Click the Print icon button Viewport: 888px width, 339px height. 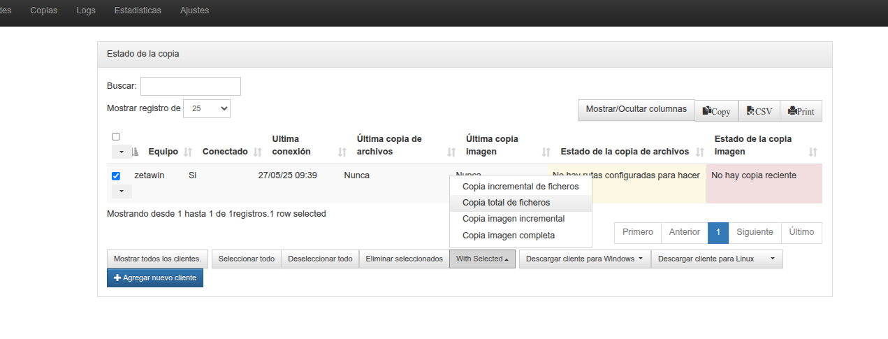(x=801, y=111)
